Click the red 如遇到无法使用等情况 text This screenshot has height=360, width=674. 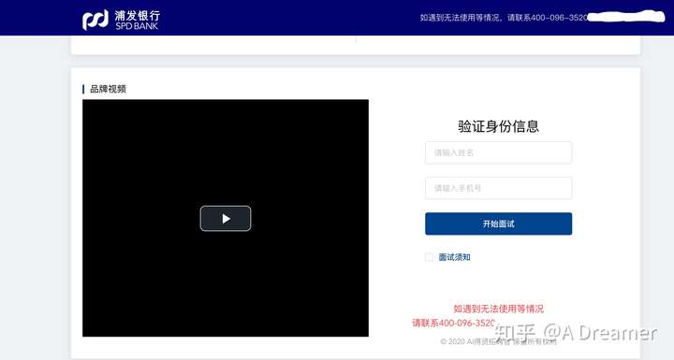click(498, 309)
